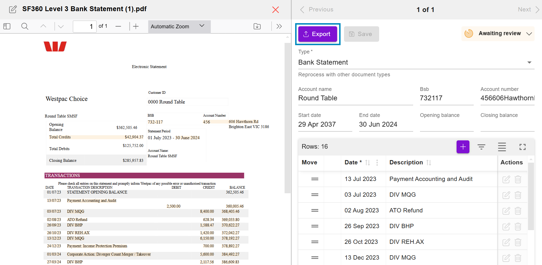
Task: Click move handle of DIV REH.AX row
Action: point(315,242)
